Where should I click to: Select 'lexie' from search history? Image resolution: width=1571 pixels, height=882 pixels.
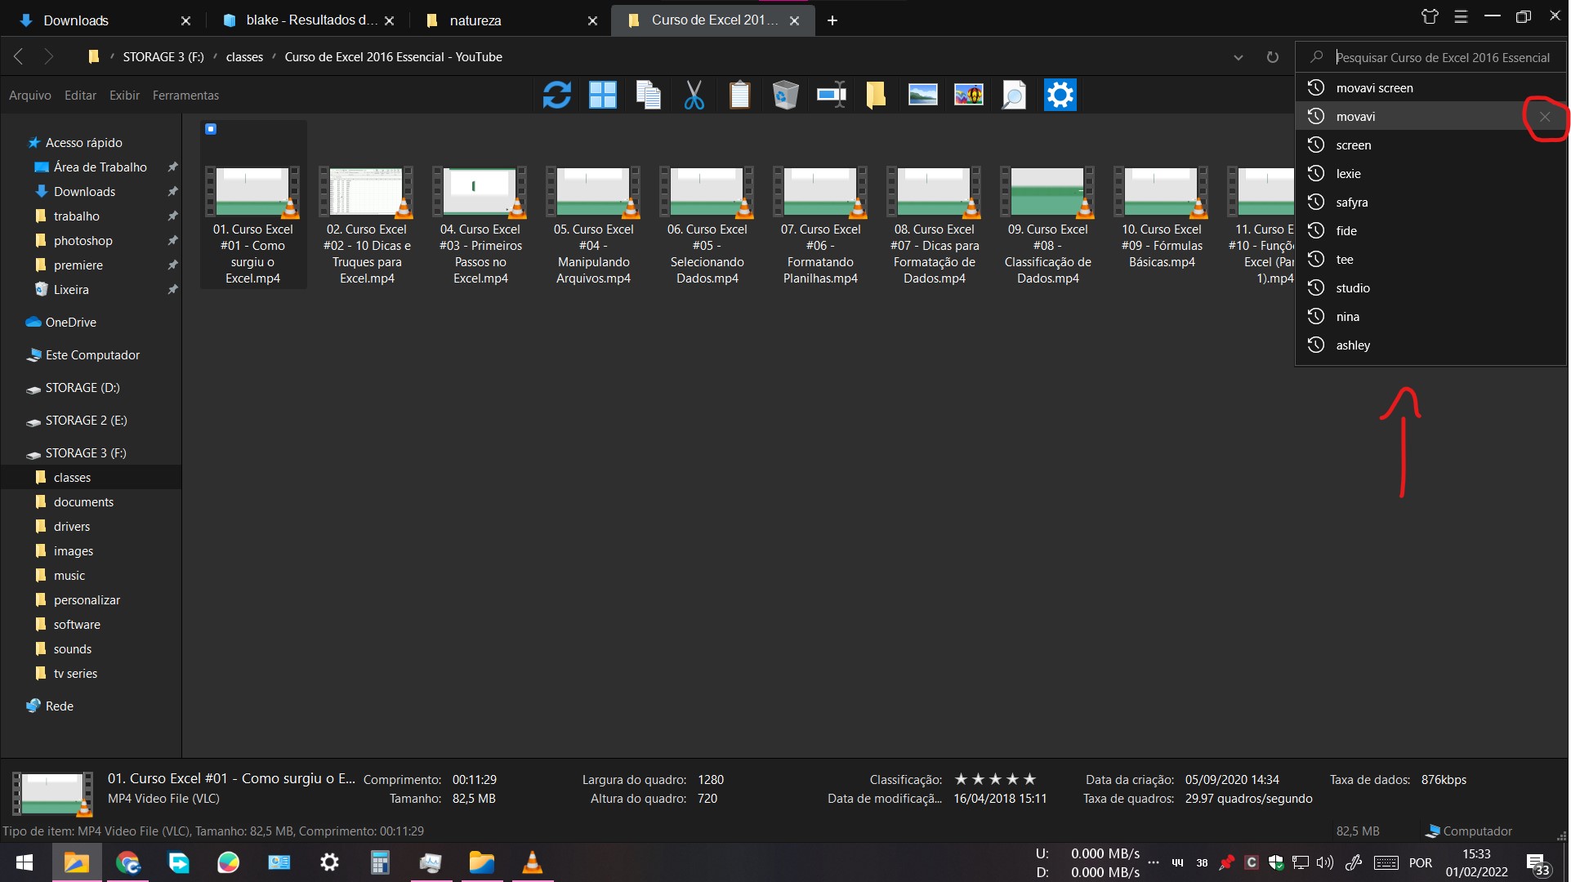(x=1430, y=174)
